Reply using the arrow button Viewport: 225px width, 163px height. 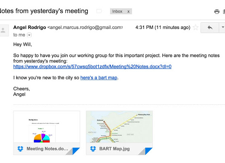[x=210, y=27]
